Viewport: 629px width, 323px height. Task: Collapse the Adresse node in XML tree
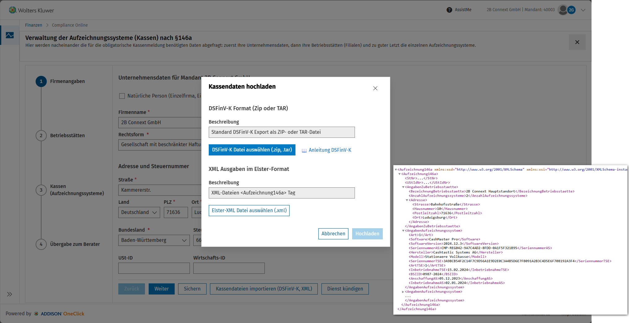point(407,200)
